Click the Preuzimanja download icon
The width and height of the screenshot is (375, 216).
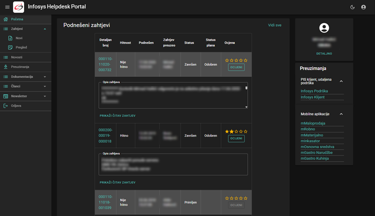click(6, 67)
